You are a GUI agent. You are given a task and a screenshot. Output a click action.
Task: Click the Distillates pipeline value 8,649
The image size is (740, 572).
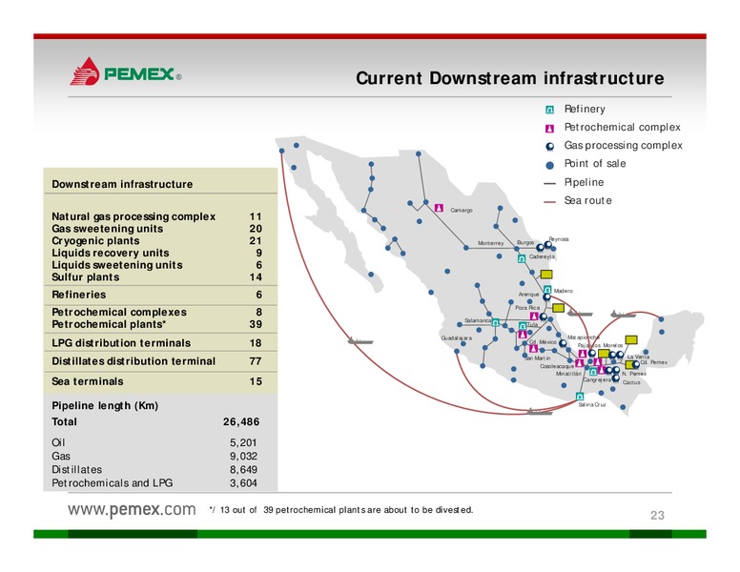pyautogui.click(x=243, y=470)
